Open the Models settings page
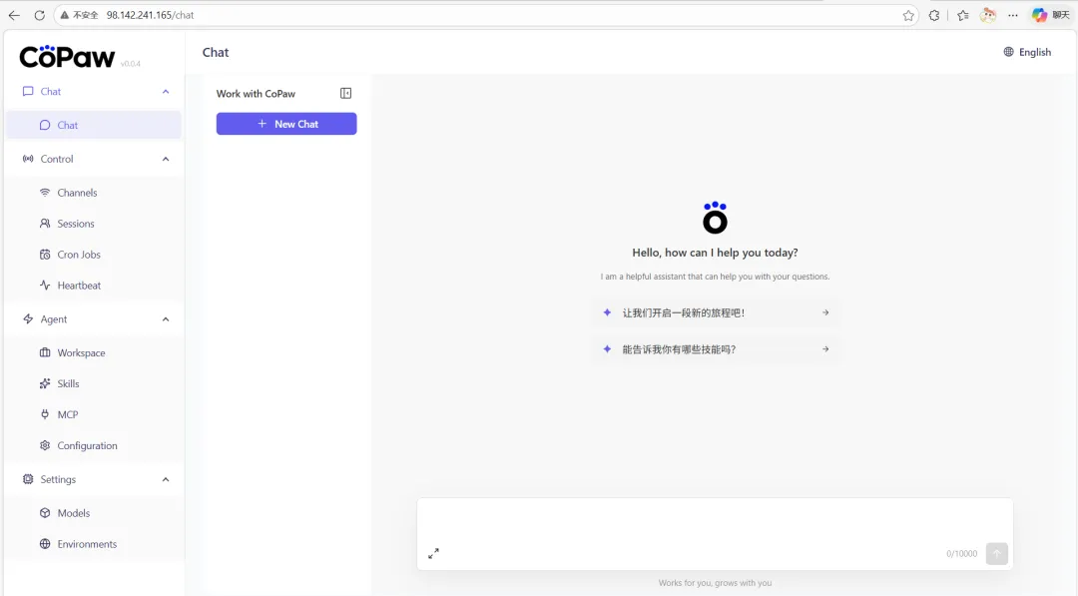 coord(94,513)
